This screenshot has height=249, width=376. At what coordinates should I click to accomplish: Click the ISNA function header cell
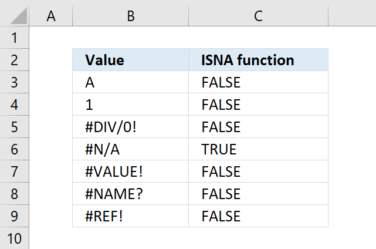coord(258,60)
